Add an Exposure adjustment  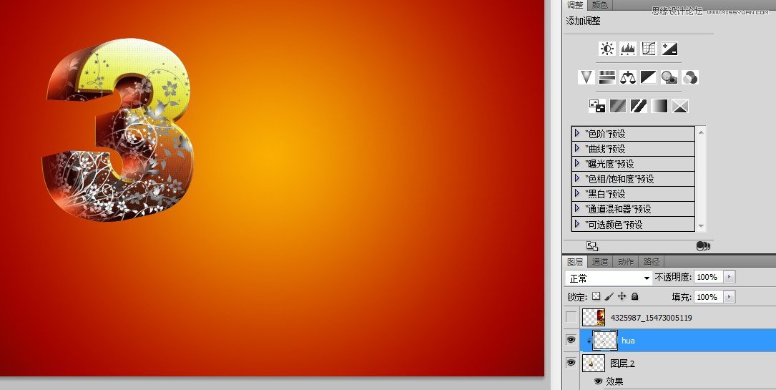(x=669, y=49)
